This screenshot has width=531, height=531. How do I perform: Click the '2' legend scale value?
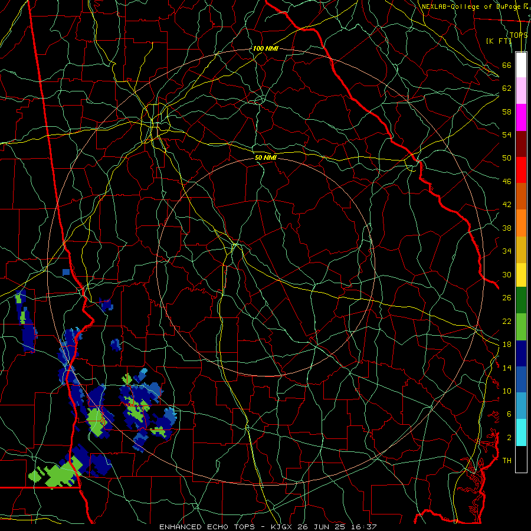[509, 438]
